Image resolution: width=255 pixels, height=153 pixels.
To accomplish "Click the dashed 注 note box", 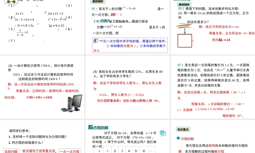I will (x=130, y=45).
